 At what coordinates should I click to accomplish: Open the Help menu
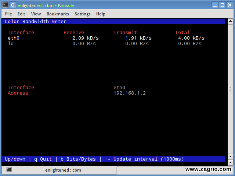click(x=101, y=14)
